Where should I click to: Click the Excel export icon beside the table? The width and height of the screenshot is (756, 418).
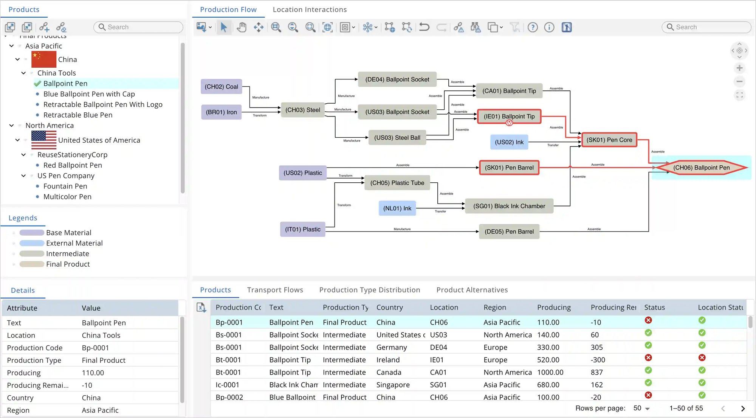(x=201, y=308)
